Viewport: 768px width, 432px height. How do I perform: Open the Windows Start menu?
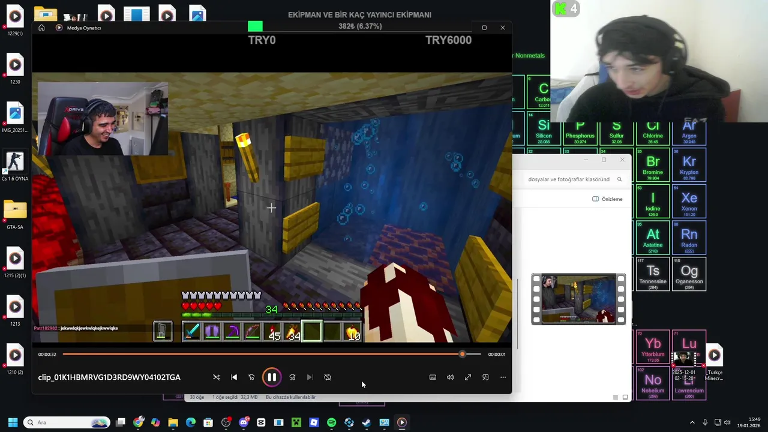point(13,422)
